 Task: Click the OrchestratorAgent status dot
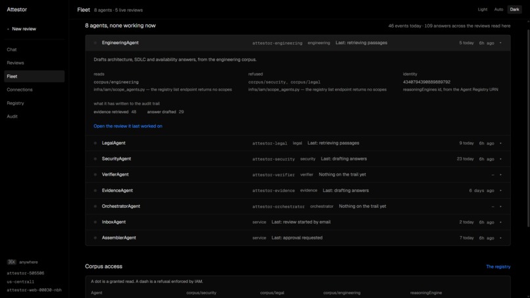95,207
